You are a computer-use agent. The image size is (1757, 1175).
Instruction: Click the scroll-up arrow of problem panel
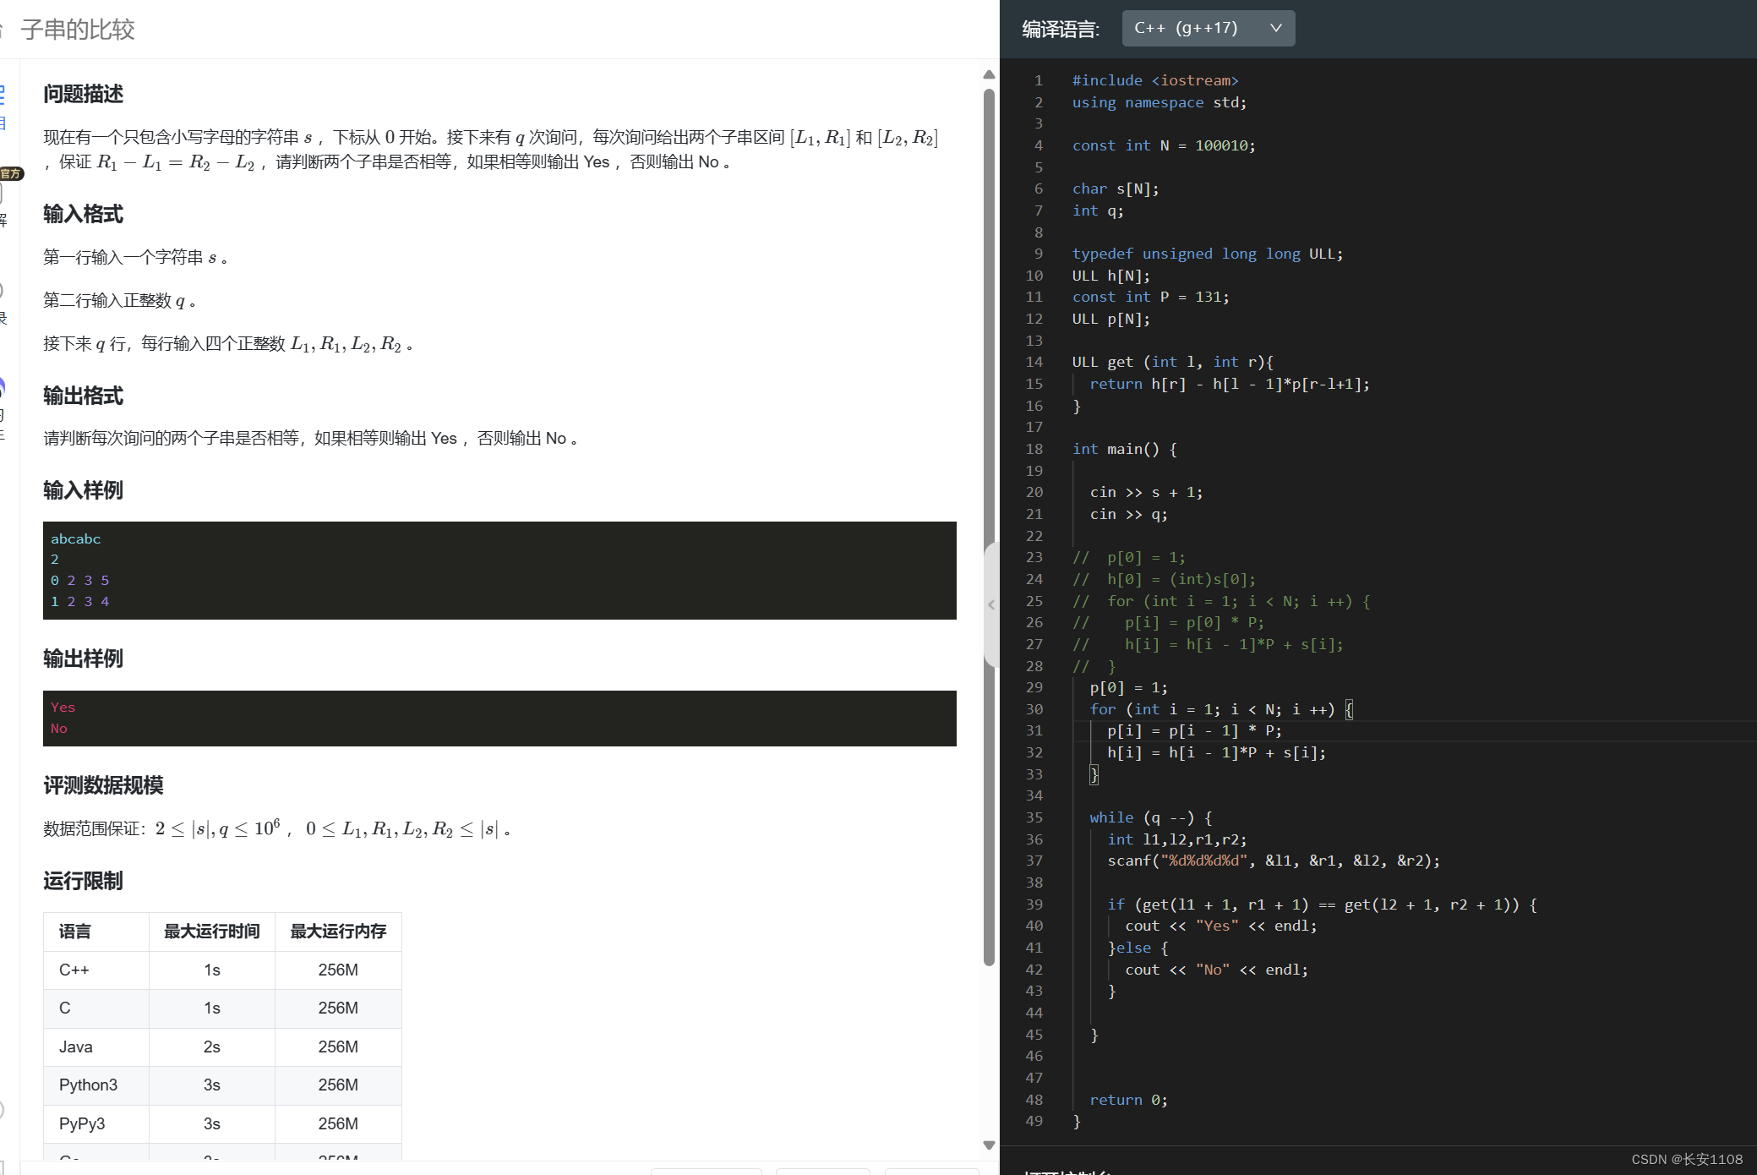[x=989, y=75]
